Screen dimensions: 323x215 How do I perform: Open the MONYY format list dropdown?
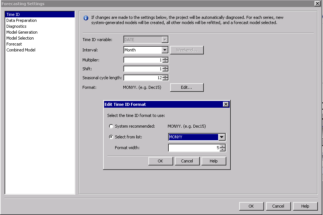pyautogui.click(x=221, y=137)
